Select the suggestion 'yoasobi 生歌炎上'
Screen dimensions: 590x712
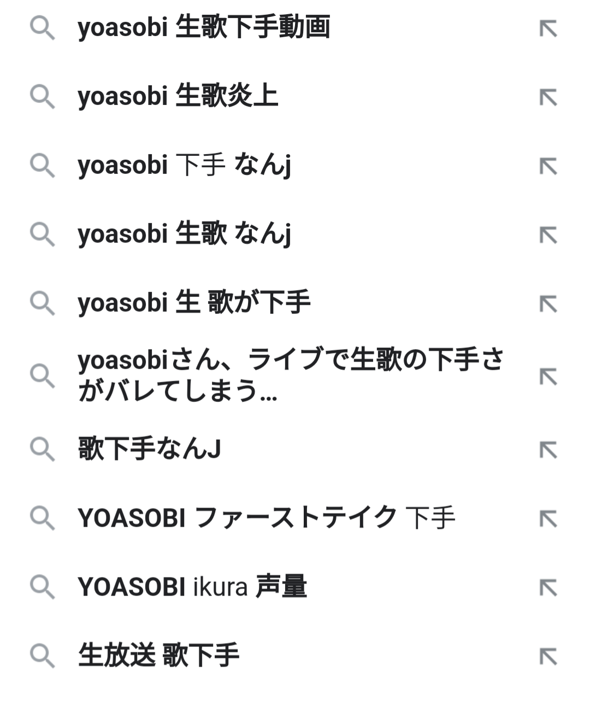pyautogui.click(x=178, y=97)
